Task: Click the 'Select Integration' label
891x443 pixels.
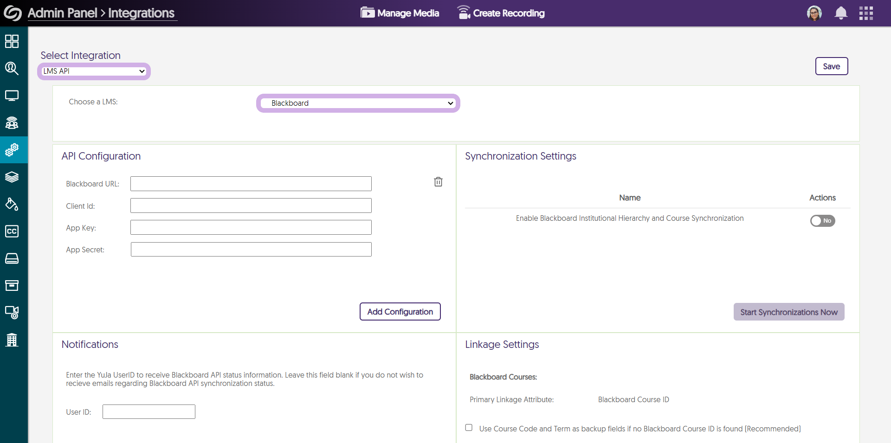Action: pos(81,56)
